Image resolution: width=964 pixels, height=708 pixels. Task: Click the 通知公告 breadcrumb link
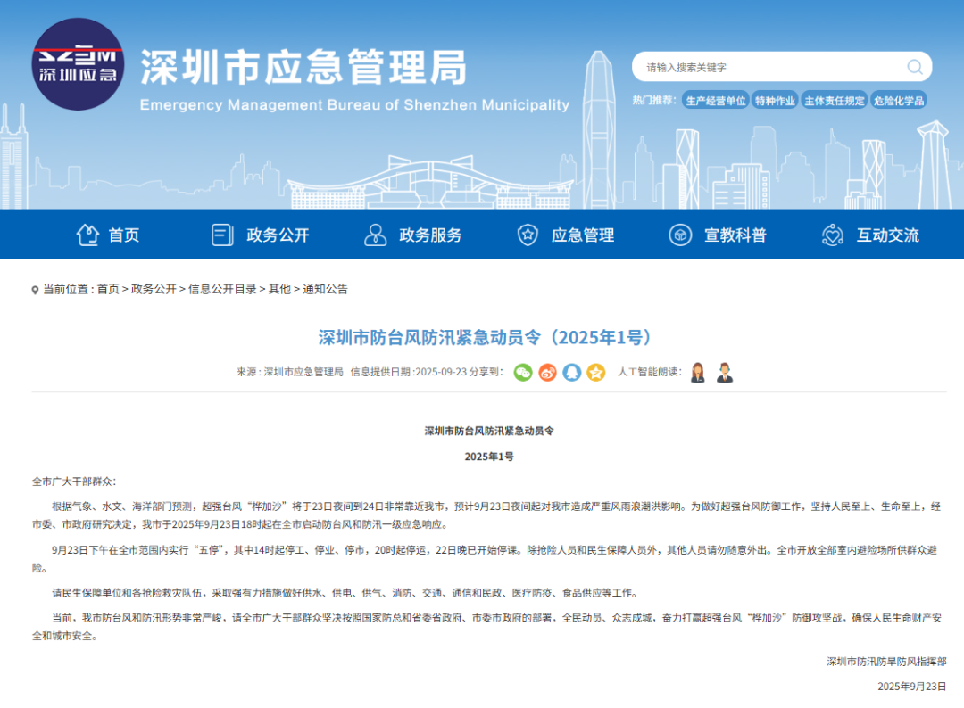tap(326, 288)
